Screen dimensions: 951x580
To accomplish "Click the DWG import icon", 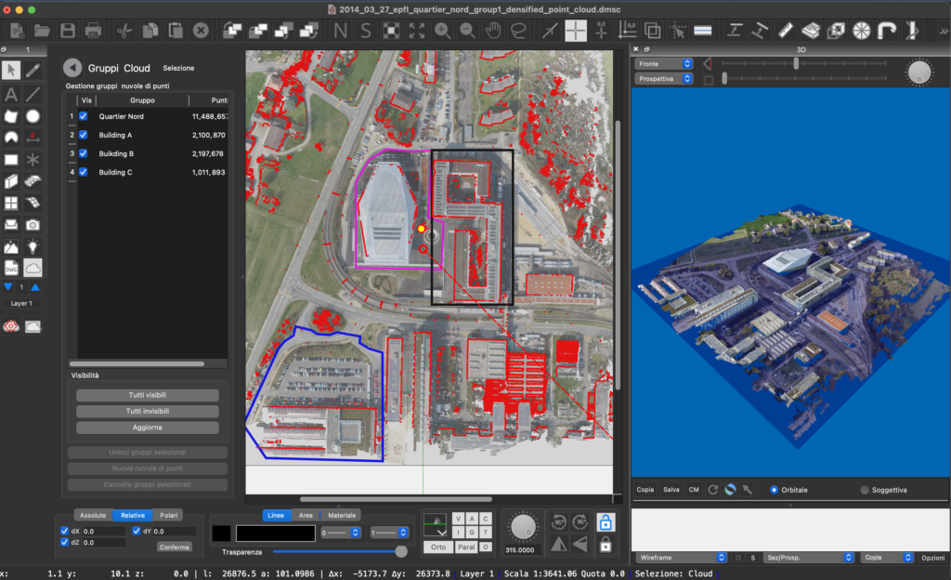I will [11, 268].
